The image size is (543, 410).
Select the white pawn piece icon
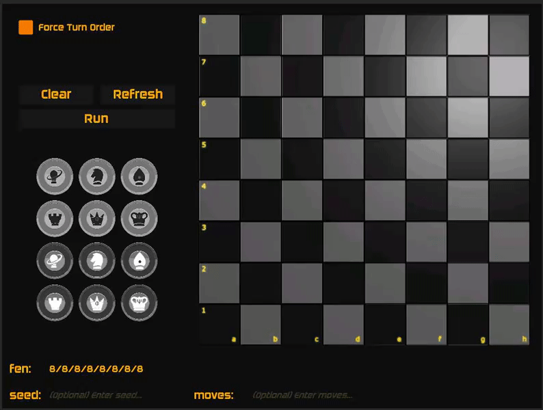coord(54,260)
